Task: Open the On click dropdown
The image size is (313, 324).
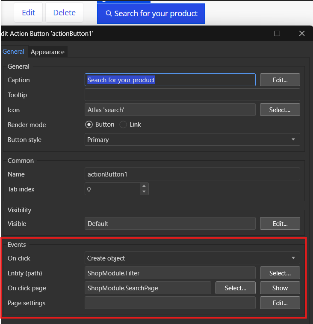Action: (192, 258)
